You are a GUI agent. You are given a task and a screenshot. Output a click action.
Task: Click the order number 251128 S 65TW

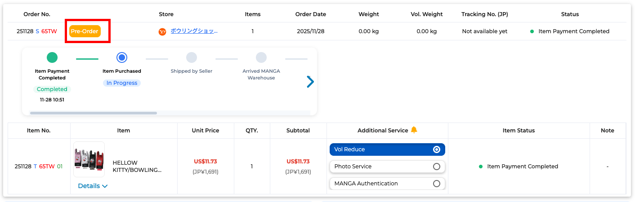(x=40, y=31)
